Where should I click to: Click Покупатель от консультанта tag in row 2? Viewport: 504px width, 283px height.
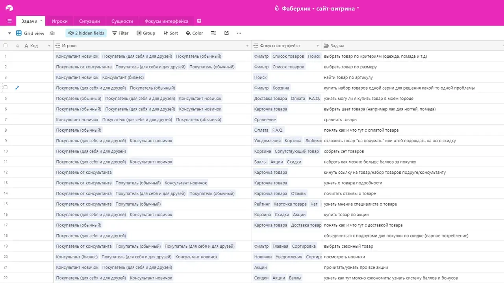84,67
